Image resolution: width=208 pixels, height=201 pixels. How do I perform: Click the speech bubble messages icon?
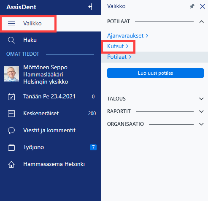[11, 130]
